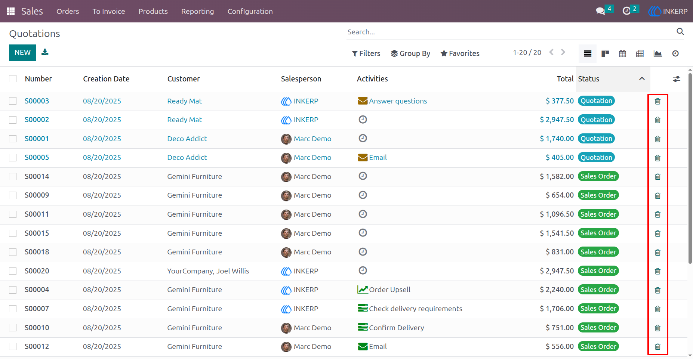
Task: Toggle sort on the Status column header
Action: click(x=613, y=79)
